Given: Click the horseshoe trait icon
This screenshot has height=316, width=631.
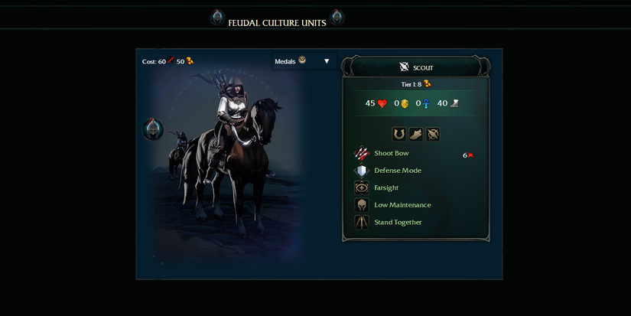Looking at the screenshot, I should pyautogui.click(x=399, y=134).
